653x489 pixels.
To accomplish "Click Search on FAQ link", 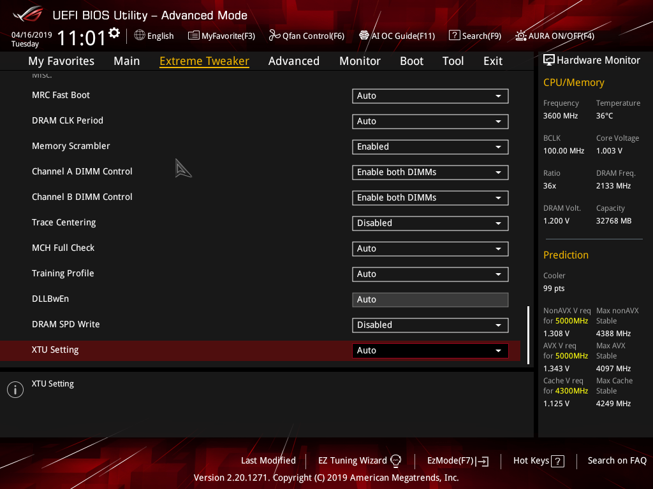I will point(617,461).
